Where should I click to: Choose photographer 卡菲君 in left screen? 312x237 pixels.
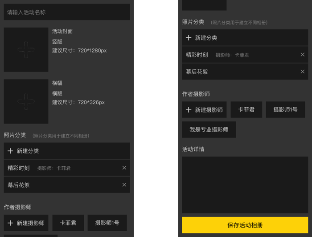[68, 223]
